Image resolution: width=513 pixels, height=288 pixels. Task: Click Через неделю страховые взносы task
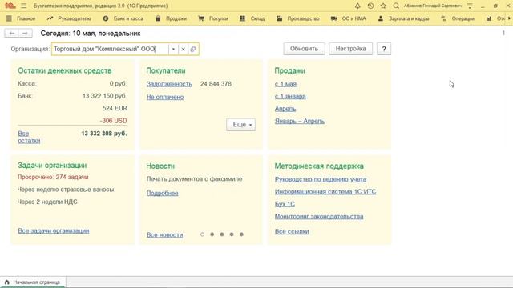pyautogui.click(x=66, y=190)
